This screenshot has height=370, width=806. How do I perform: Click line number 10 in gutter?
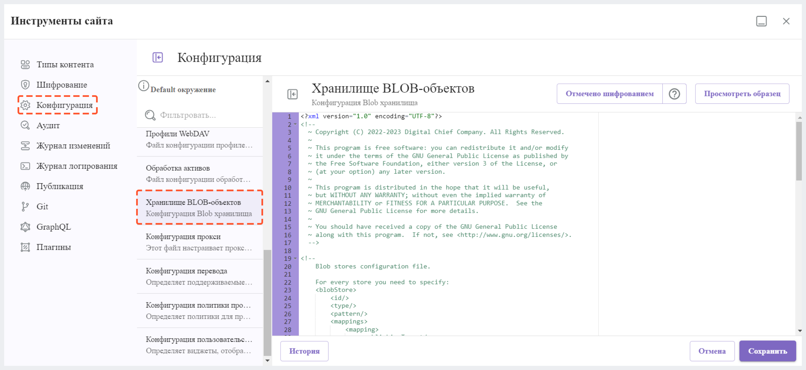tap(288, 188)
